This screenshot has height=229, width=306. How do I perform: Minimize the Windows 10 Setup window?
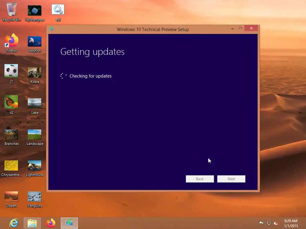click(232, 28)
